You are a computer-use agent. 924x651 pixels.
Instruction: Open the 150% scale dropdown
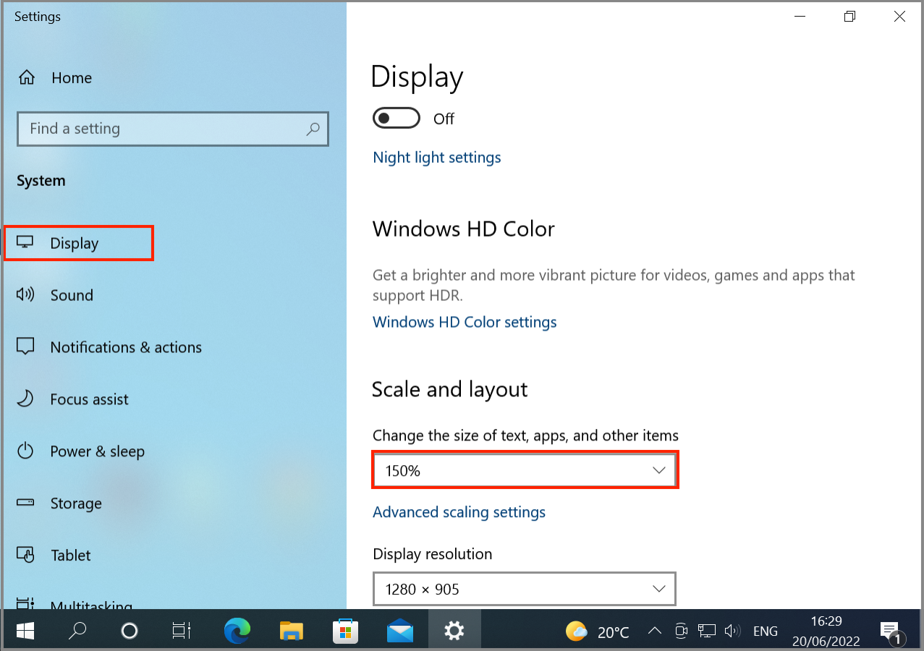point(525,470)
